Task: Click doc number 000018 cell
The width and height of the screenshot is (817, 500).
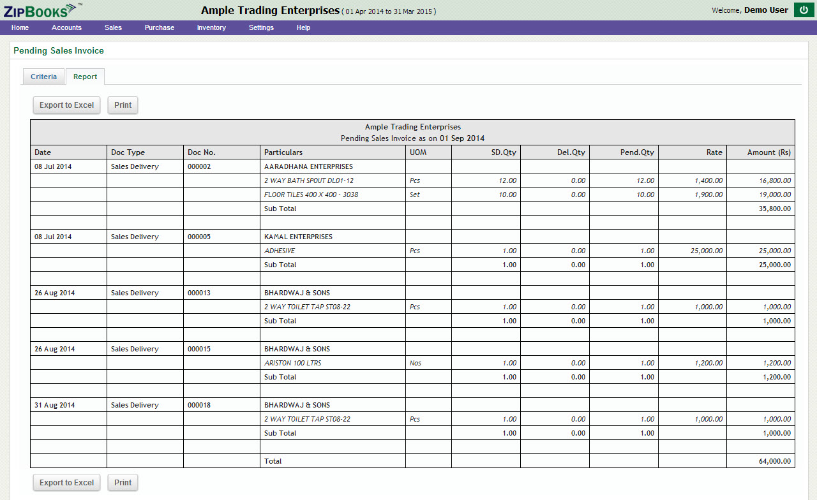Action: coord(199,405)
